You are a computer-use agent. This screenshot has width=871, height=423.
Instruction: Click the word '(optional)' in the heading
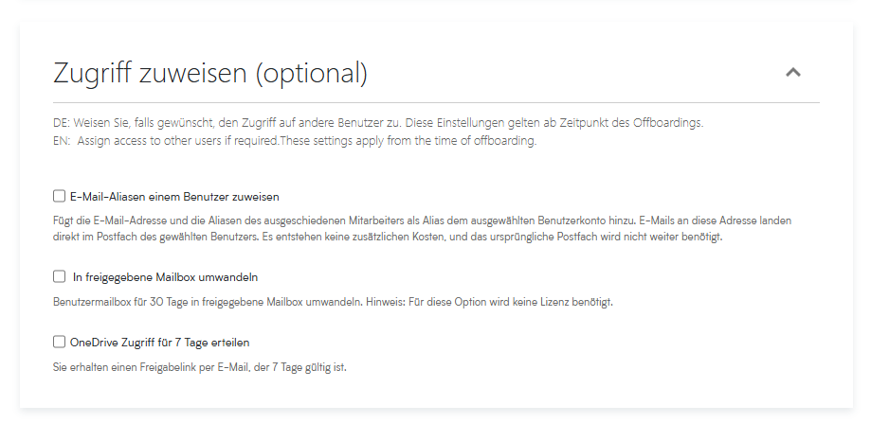[x=312, y=73]
